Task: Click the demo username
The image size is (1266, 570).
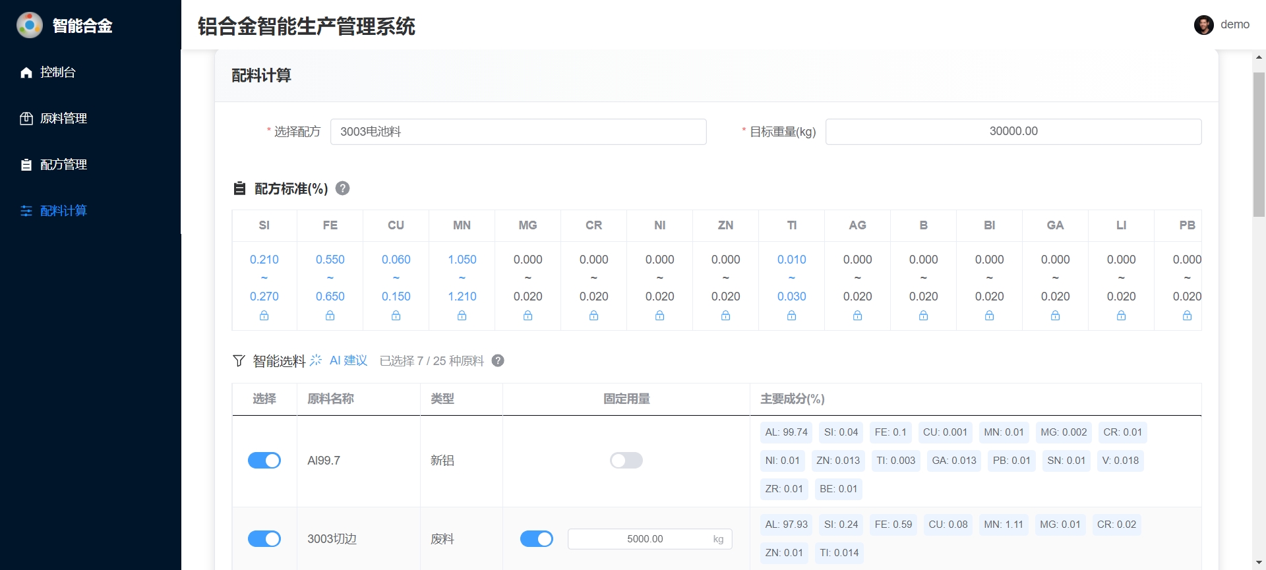Action: click(1234, 25)
